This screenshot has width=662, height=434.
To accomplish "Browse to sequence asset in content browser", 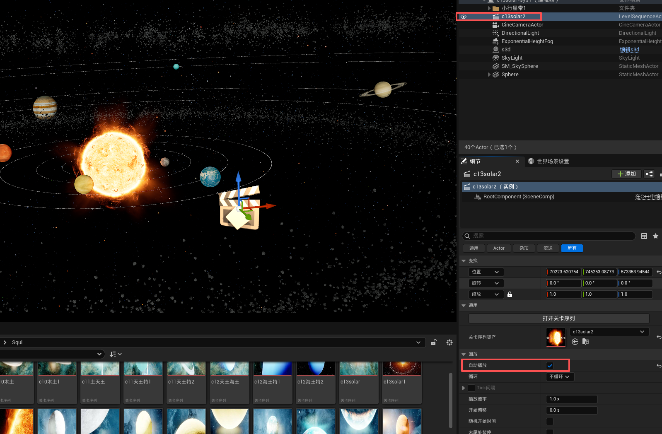I will pos(586,342).
